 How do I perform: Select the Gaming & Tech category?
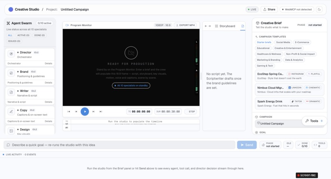pos(265,66)
